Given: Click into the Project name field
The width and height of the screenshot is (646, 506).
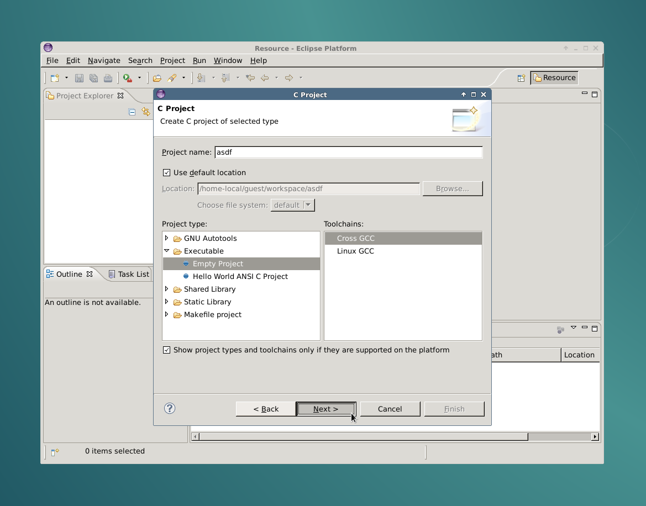Looking at the screenshot, I should point(348,152).
